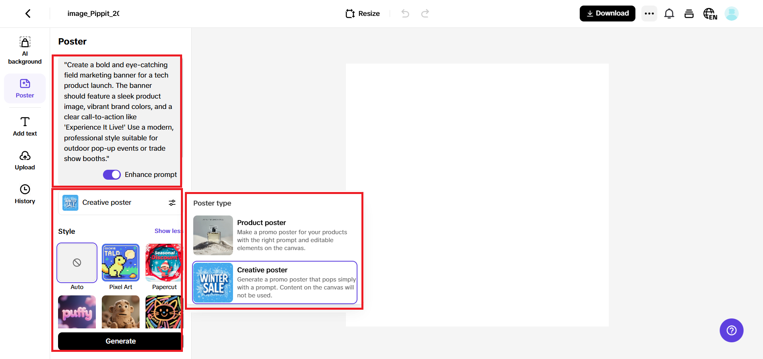Open the AI background tool

pos(25,50)
